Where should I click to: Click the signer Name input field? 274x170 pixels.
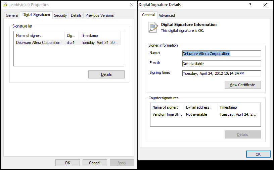coord(221,54)
